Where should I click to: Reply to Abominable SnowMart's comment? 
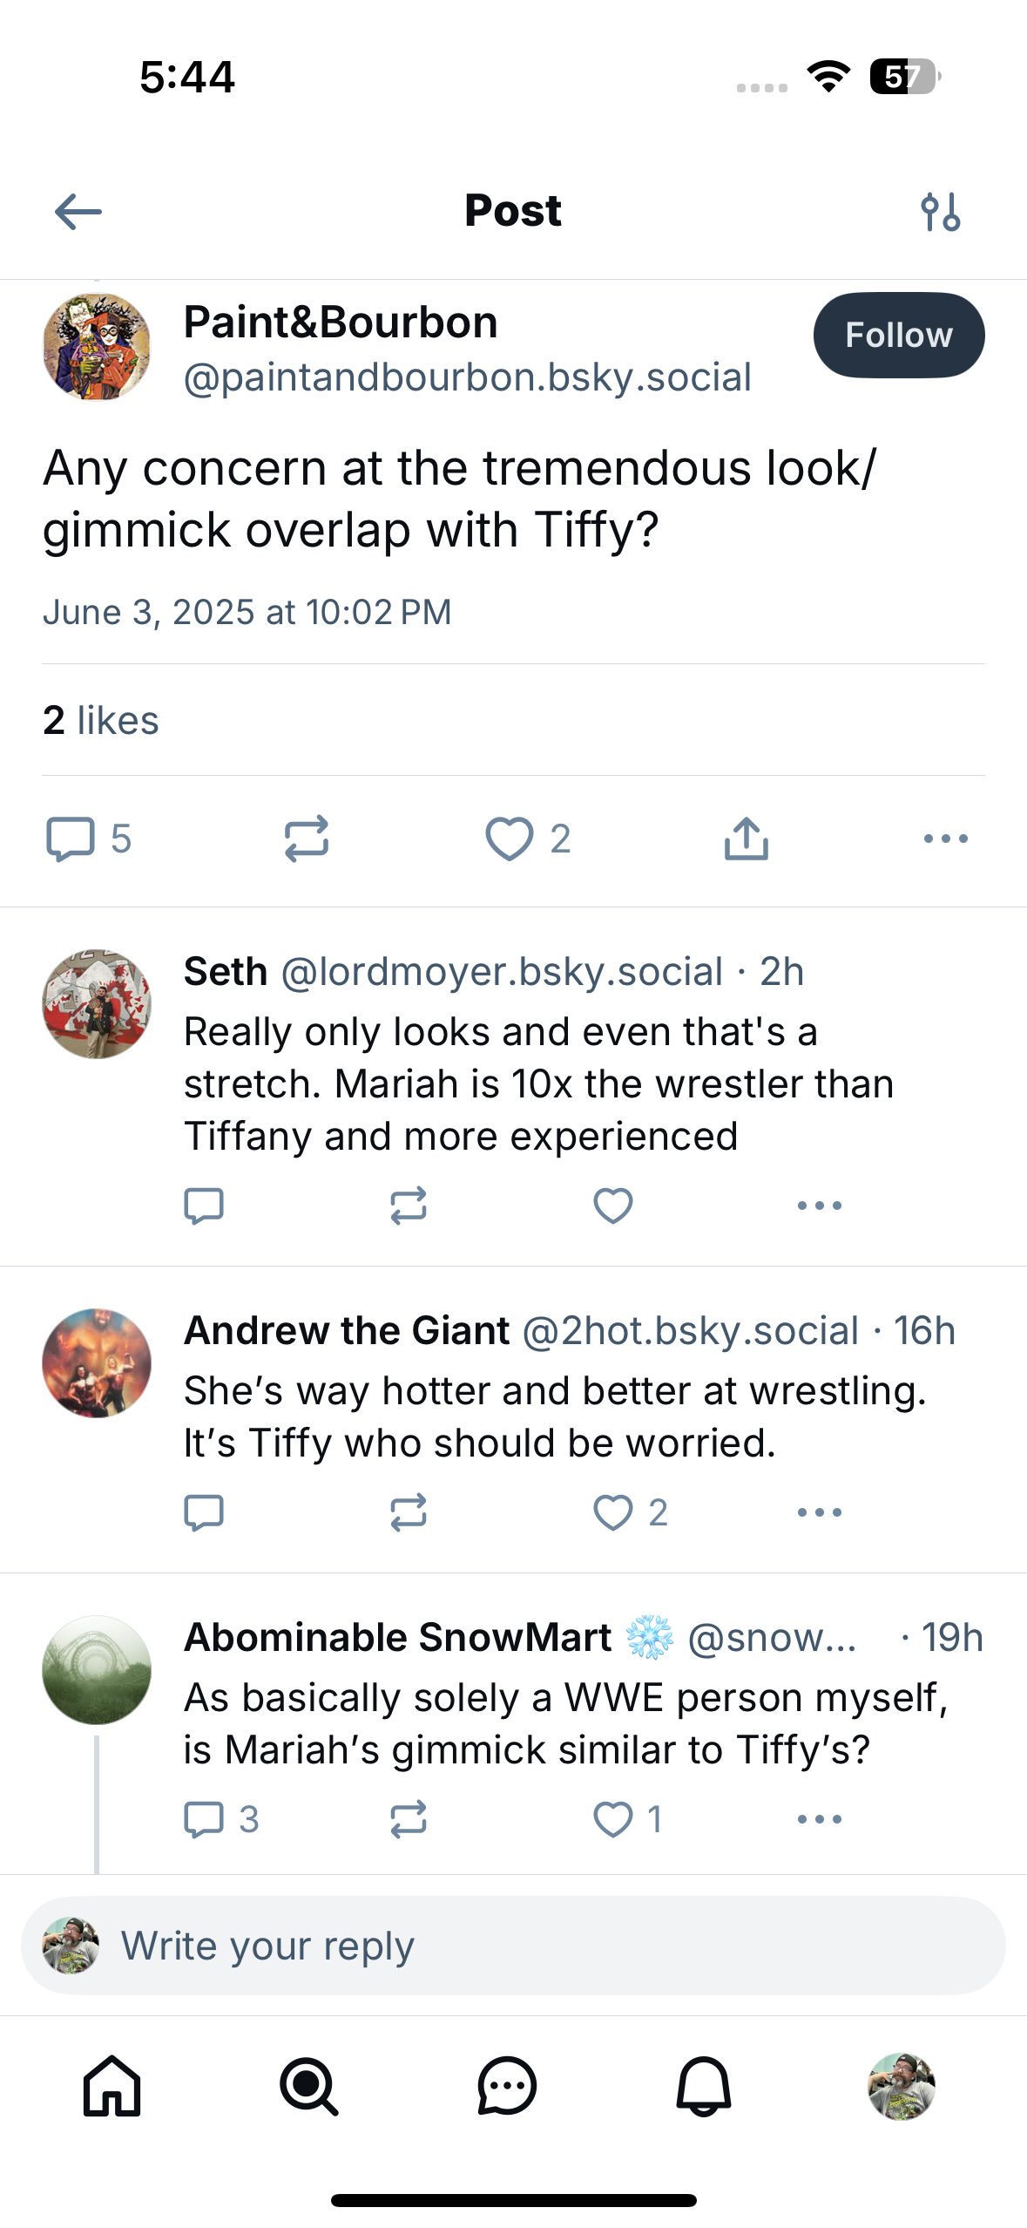(x=205, y=1819)
